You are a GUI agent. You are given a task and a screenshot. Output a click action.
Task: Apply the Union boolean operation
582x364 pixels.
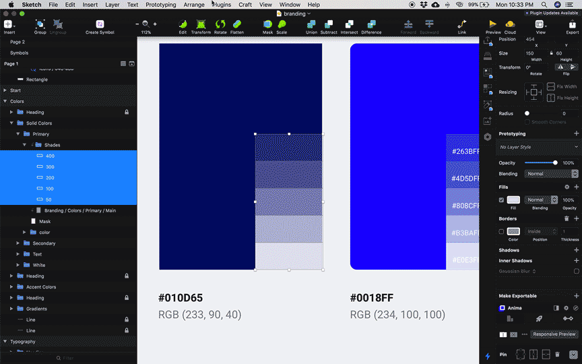tap(311, 24)
